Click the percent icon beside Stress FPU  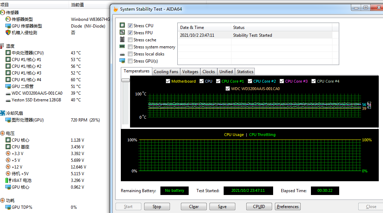click(122, 32)
